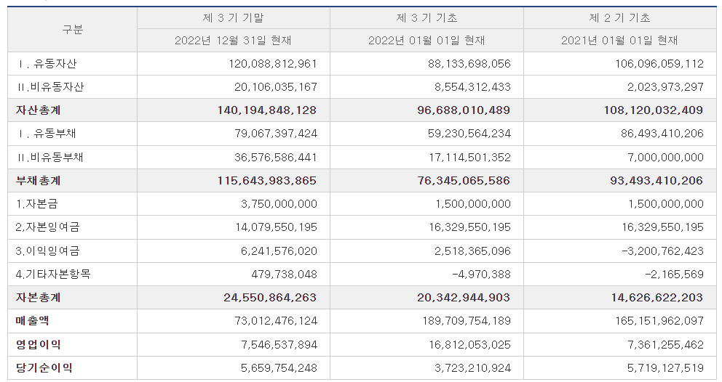Click the 부채총계 row label
Image resolution: width=722 pixels, height=382 pixels.
(x=39, y=181)
